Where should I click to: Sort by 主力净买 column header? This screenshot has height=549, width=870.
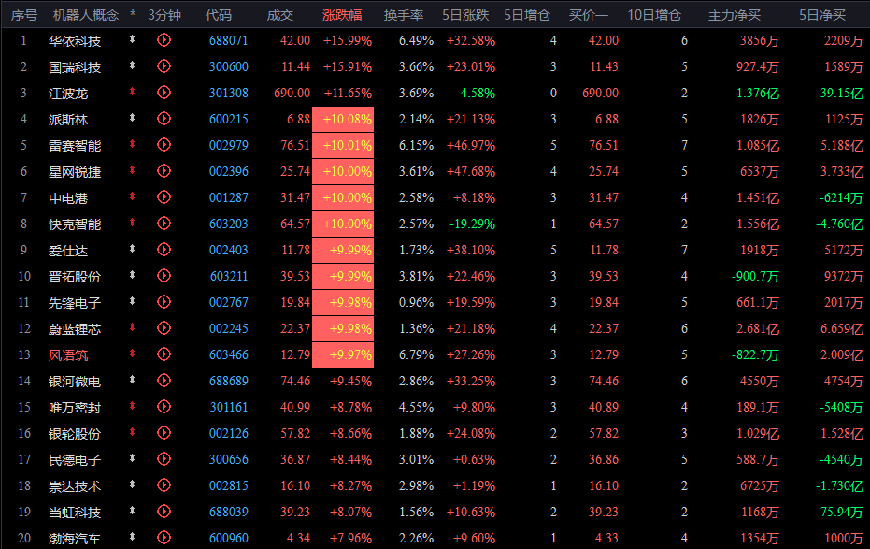tap(735, 15)
